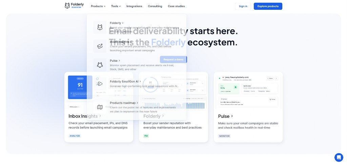Click the Folderly fox logo in the header
The height and width of the screenshot is (165, 347).
[x=74, y=6]
